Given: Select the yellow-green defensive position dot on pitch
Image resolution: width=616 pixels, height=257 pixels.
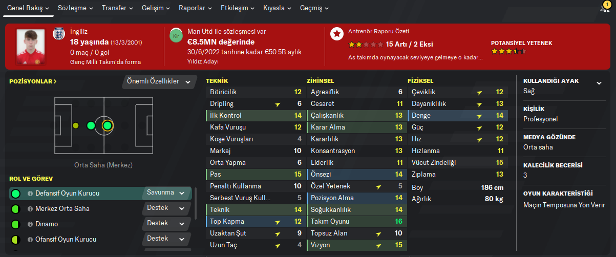Looking at the screenshot, I should point(76,125).
